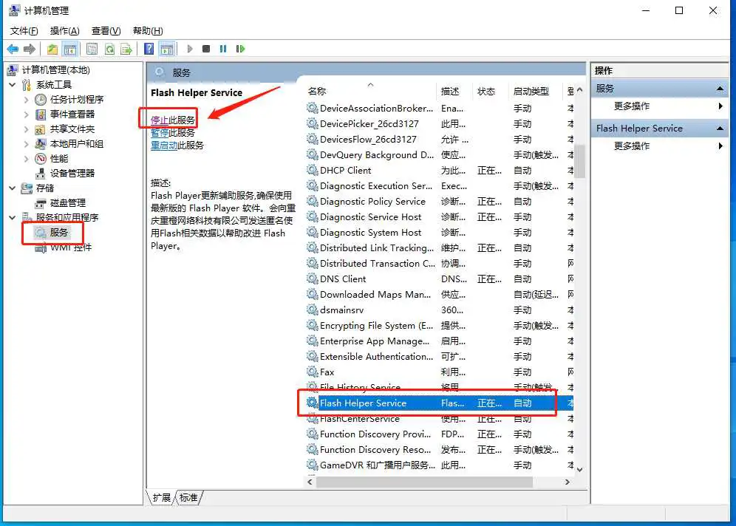The width and height of the screenshot is (736, 526).
Task: Collapse the 服务和应用程序 tree node
Action: (13, 218)
